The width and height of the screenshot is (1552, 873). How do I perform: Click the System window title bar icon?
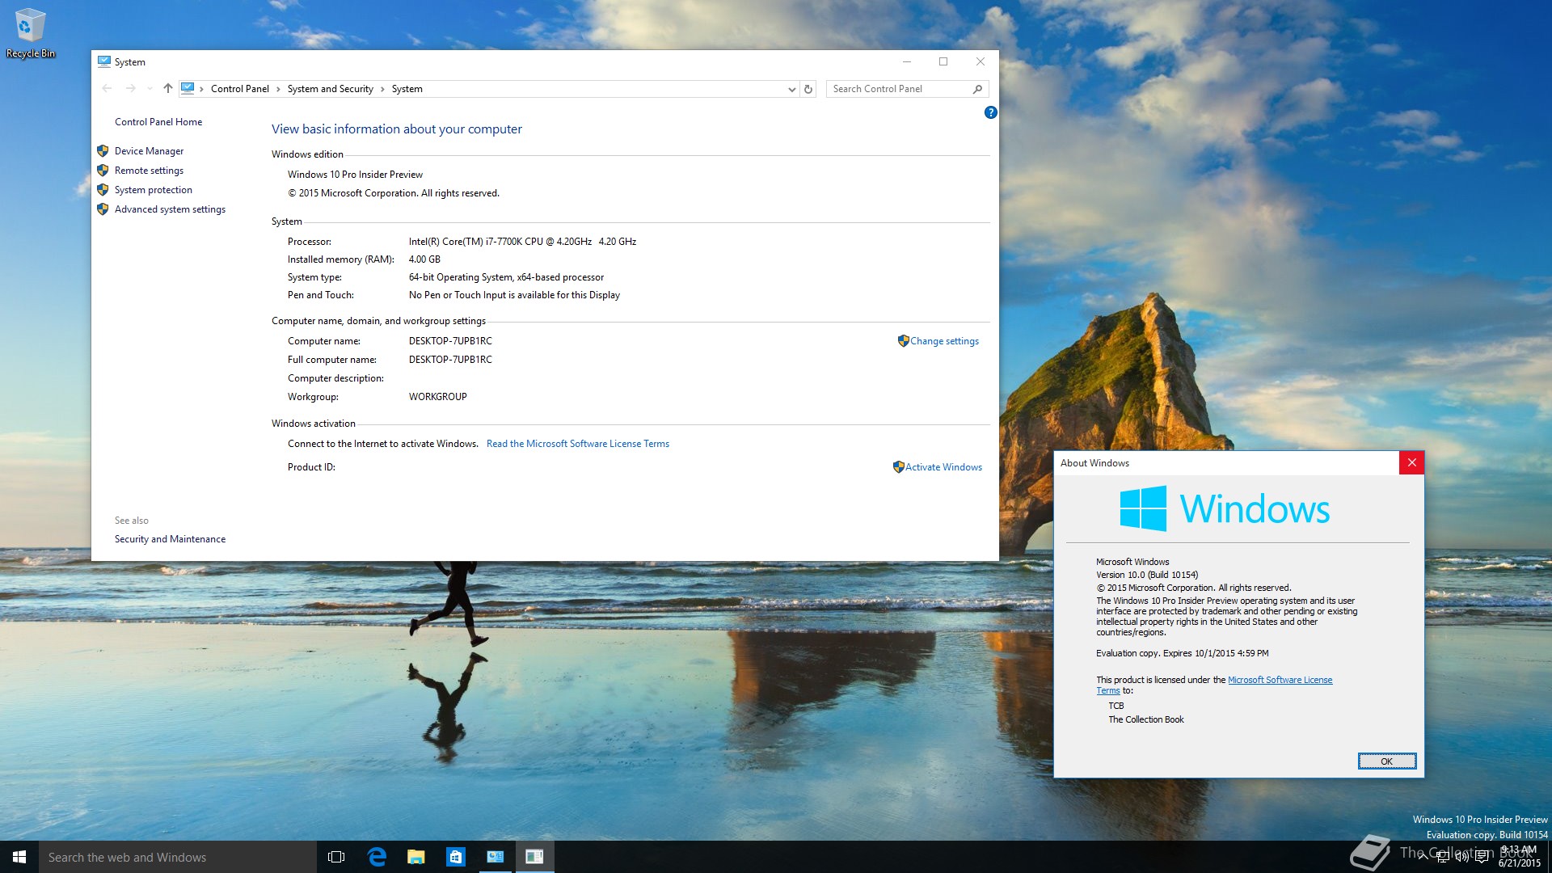104,61
